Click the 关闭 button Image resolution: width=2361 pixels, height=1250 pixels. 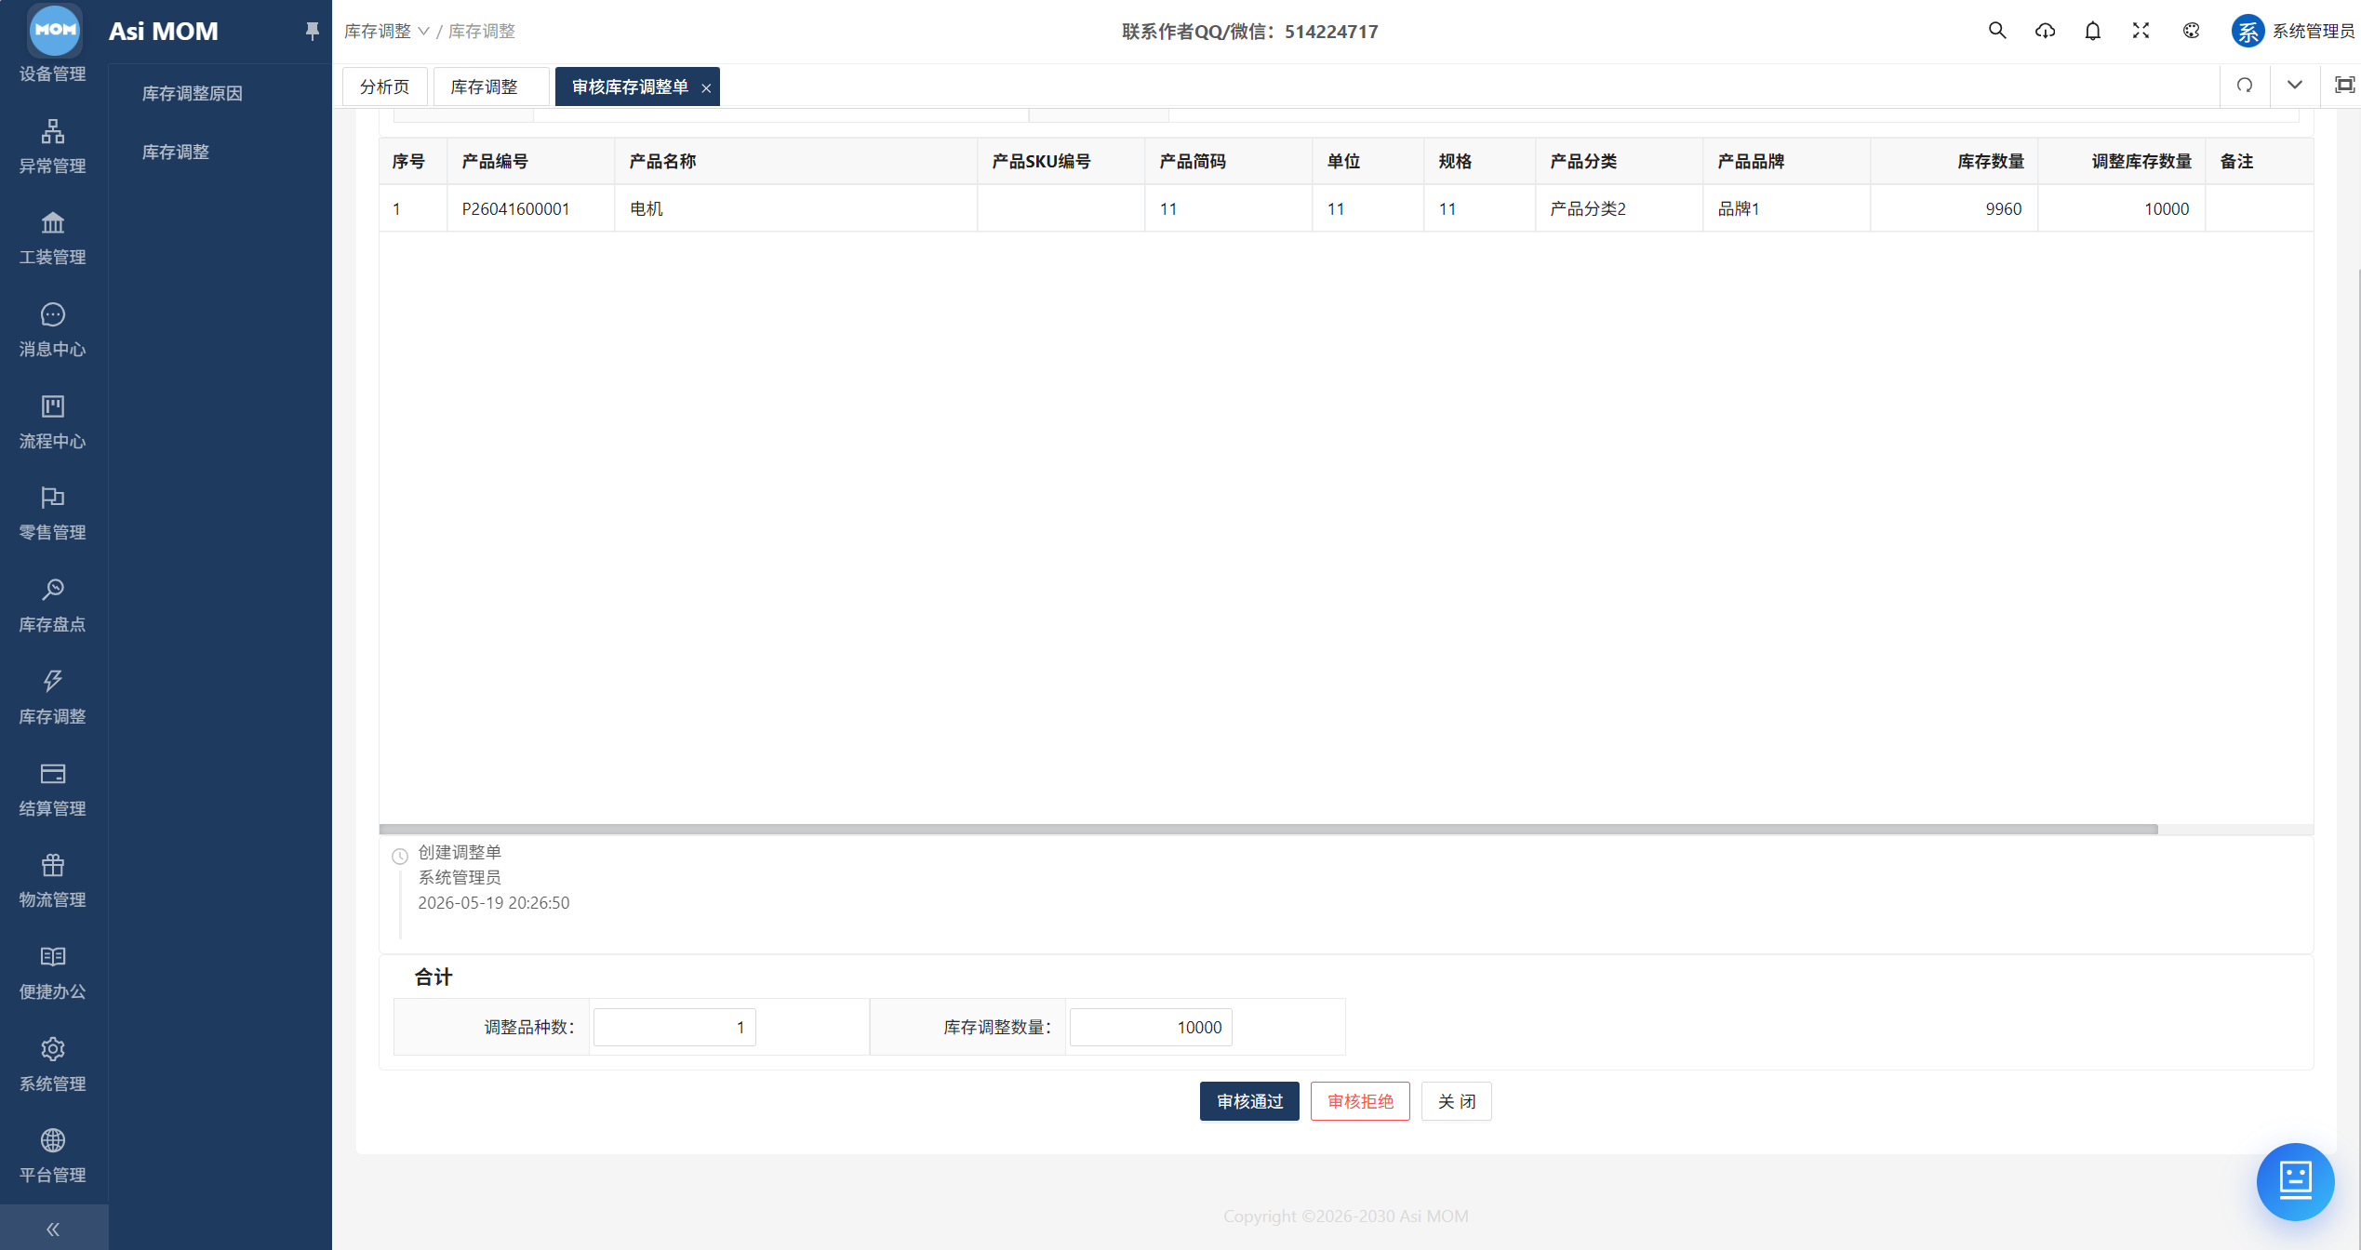pos(1456,1101)
